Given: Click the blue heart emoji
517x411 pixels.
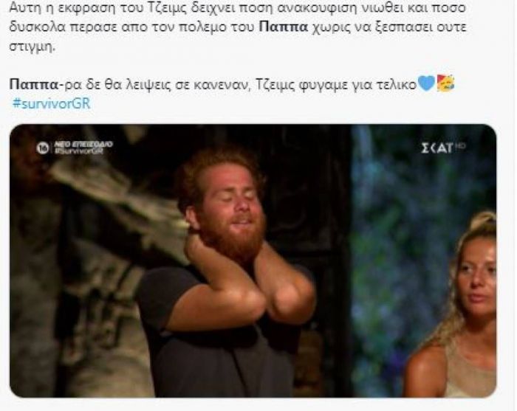Looking at the screenshot, I should point(426,83).
